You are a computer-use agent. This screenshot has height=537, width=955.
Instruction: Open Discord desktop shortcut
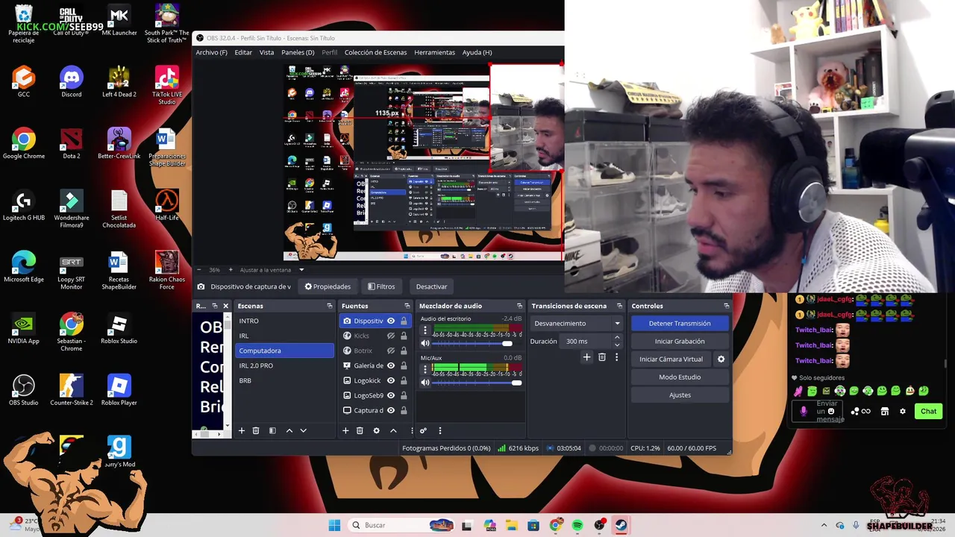[x=72, y=82]
